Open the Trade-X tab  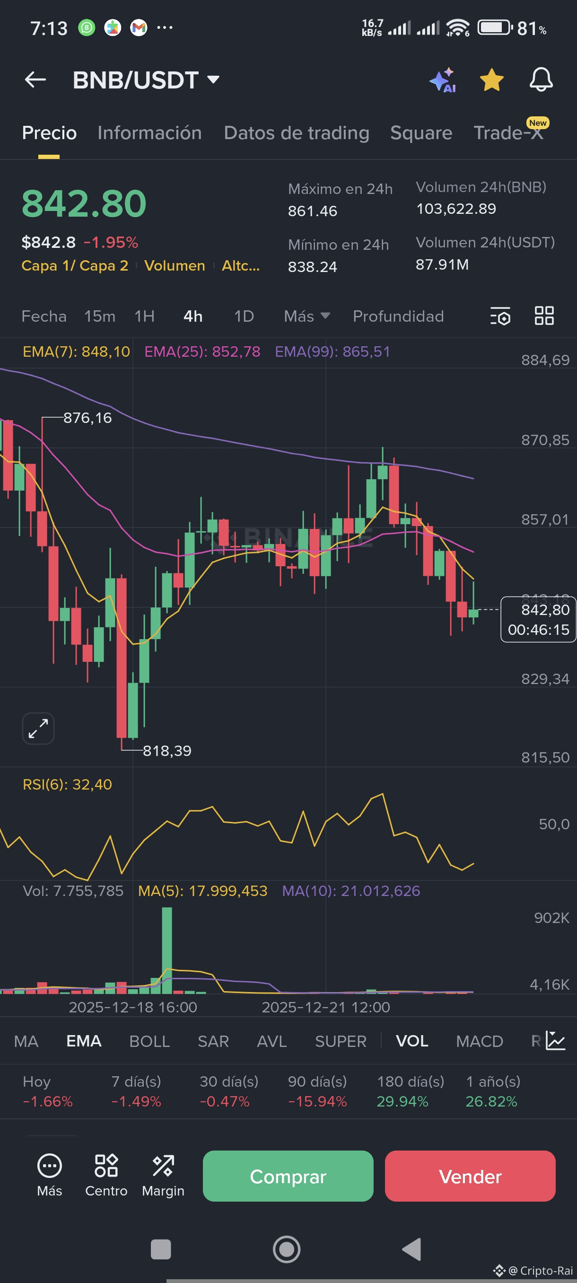coord(508,133)
